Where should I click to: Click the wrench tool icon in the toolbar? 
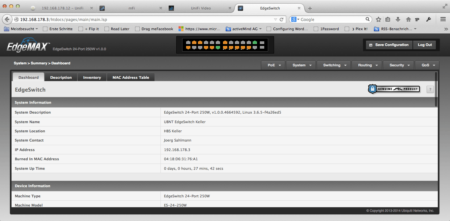[x=429, y=19]
